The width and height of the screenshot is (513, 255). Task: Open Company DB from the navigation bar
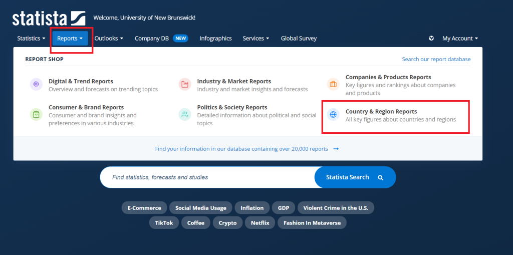tap(152, 38)
